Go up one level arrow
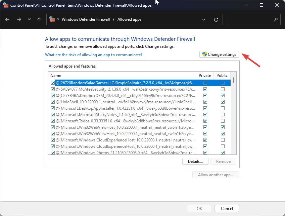This screenshot has height=216, width=285. click(x=39, y=19)
